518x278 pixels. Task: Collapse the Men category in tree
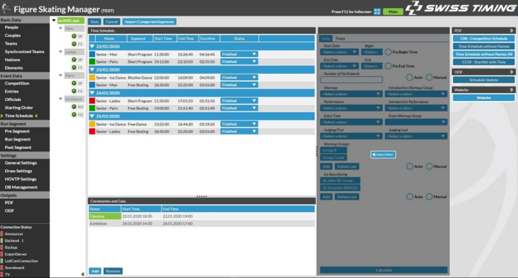click(61, 28)
